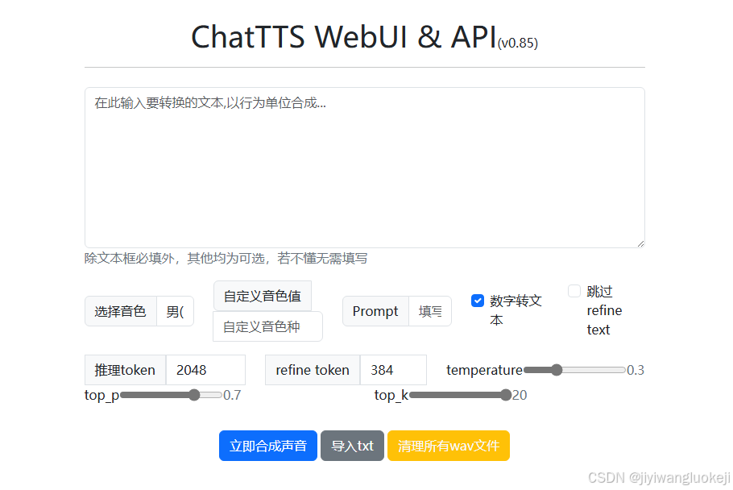Image resolution: width=733 pixels, height=490 pixels.
Task: Click the top_p slider handle
Action: tap(194, 395)
